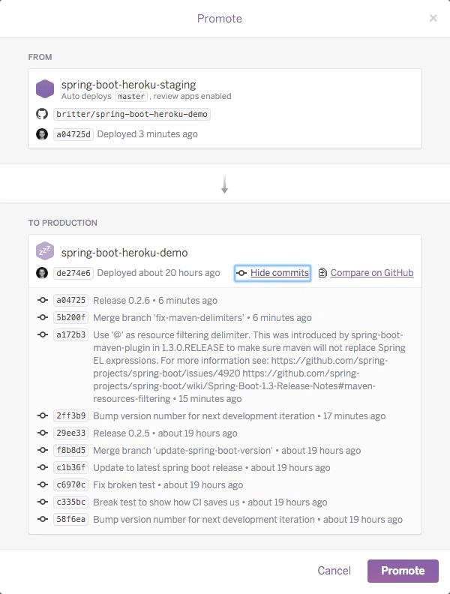Click the GitHub octocat icon

coord(42,114)
